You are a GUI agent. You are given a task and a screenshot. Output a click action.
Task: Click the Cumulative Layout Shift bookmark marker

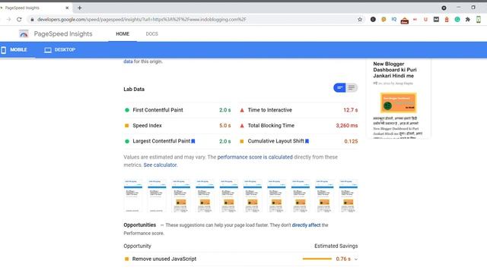307,141
